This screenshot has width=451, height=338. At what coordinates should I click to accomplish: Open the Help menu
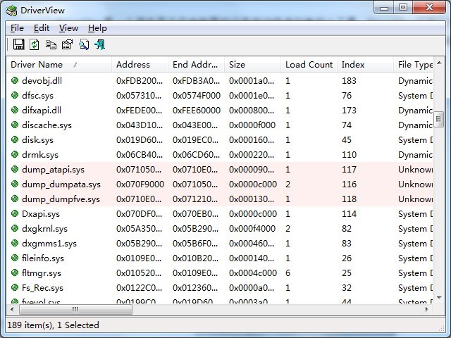point(97,28)
